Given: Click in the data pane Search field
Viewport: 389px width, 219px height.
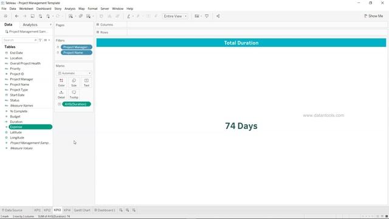Looking at the screenshot, I should (x=19, y=40).
